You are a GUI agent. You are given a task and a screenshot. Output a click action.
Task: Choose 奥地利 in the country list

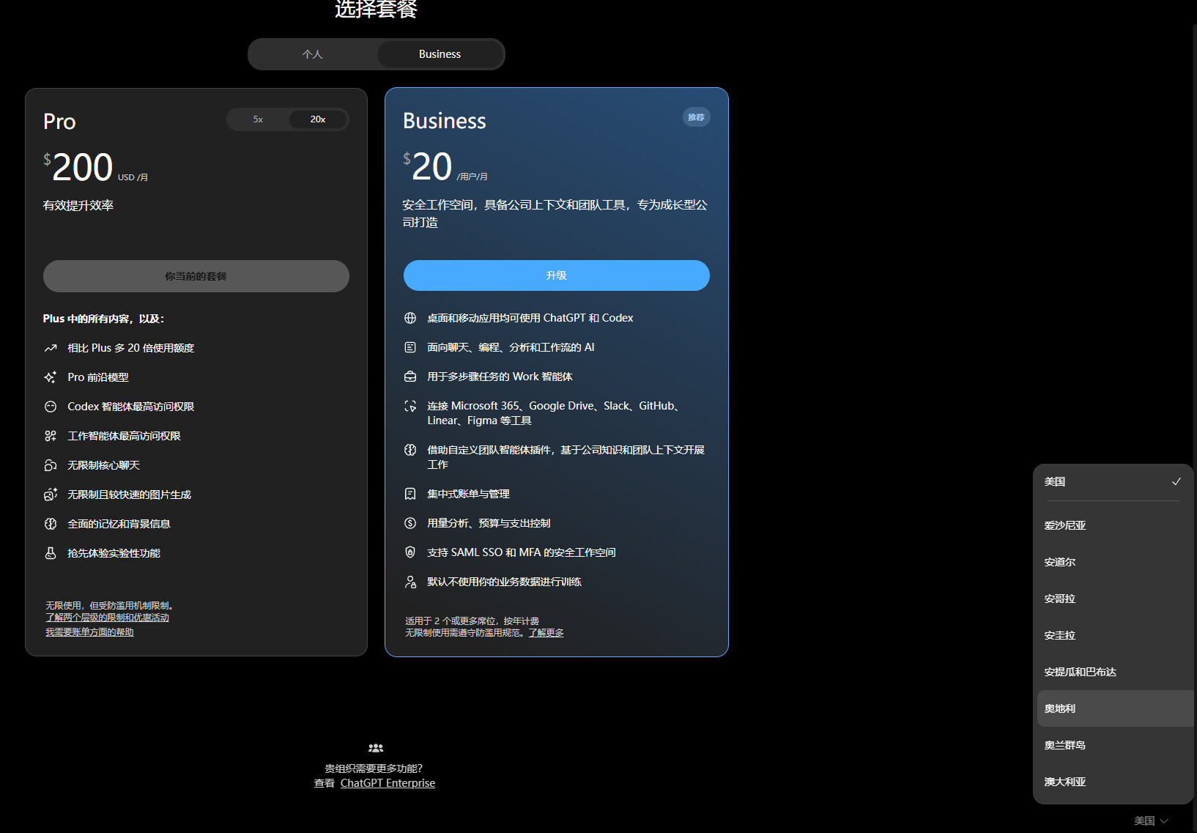point(1116,708)
